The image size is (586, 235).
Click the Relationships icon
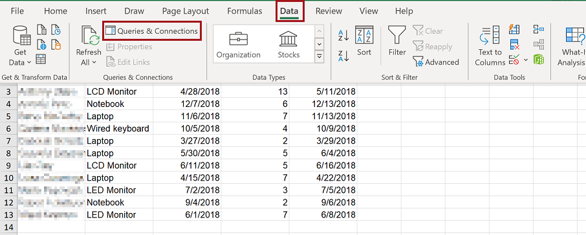[539, 45]
